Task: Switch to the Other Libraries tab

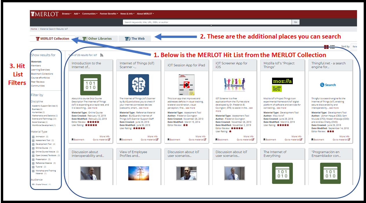Action: click(97, 39)
